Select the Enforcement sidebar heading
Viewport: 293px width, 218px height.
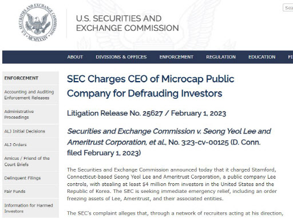21,78
